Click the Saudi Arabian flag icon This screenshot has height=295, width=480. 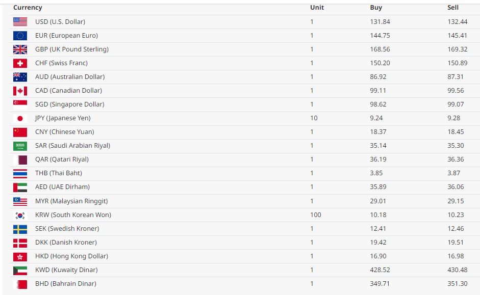[20, 146]
